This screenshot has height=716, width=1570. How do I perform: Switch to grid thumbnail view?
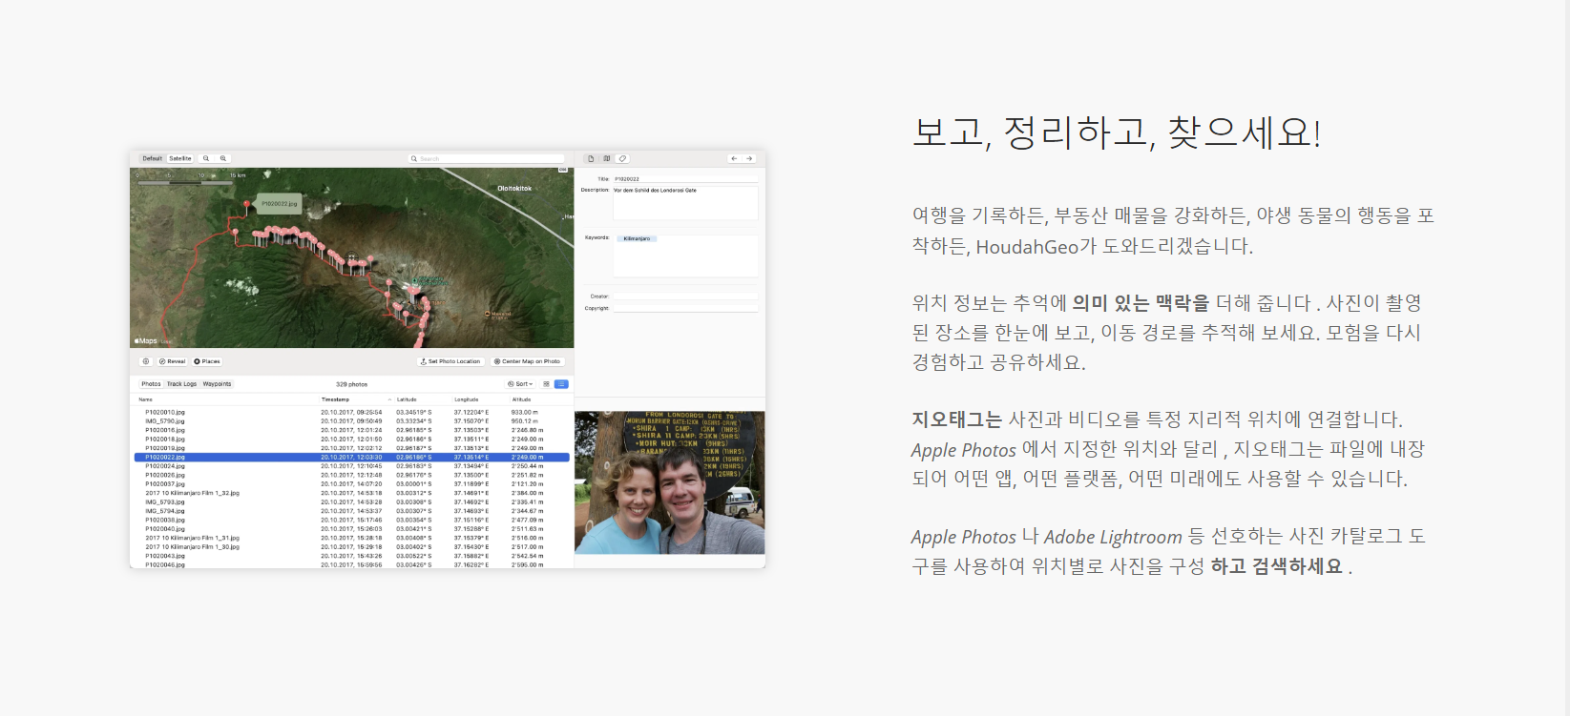pos(546,384)
